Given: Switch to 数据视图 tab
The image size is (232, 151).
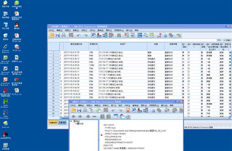Looking at the screenshot, I should point(53,123).
